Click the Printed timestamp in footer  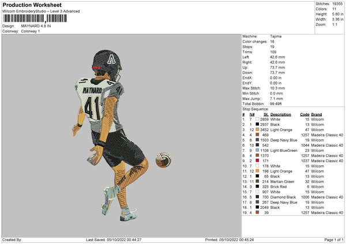click(230, 239)
